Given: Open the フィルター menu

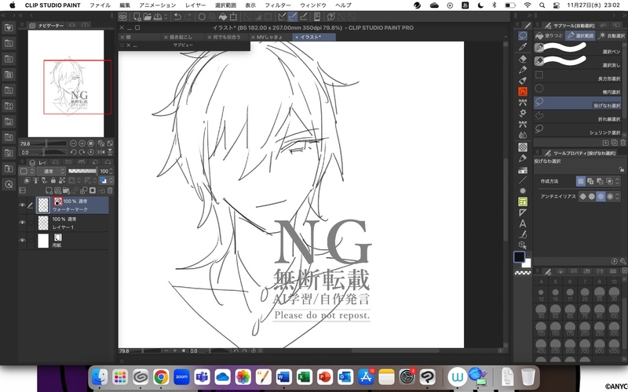Looking at the screenshot, I should click(x=278, y=5).
